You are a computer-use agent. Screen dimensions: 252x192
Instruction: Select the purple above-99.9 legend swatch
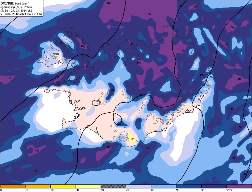click(x=239, y=186)
